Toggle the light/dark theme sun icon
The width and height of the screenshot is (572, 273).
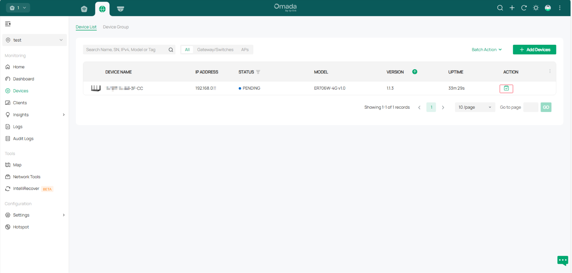536,8
